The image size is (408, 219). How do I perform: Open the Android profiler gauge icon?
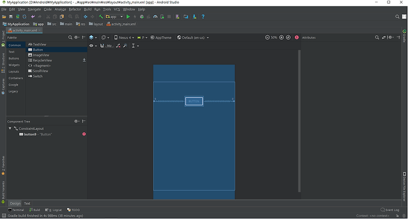tap(155, 16)
